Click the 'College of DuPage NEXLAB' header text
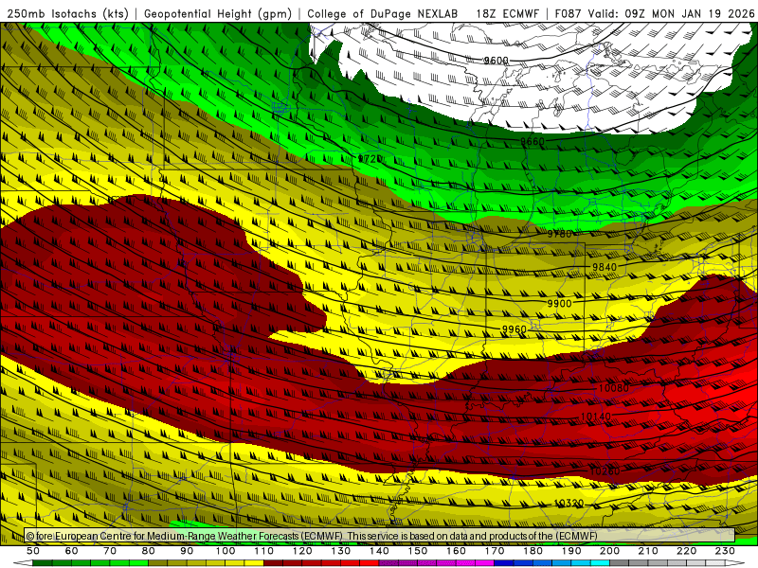Viewport: 758px width, 568px height. click(x=383, y=13)
